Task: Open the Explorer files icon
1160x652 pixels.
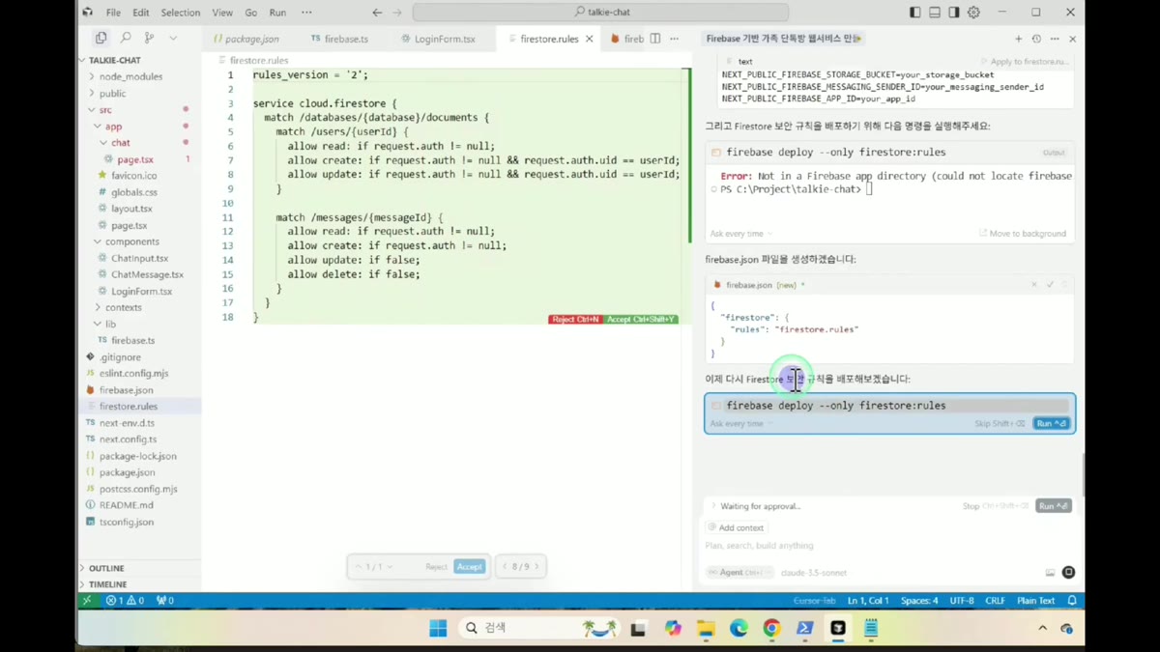Action: [x=101, y=38]
